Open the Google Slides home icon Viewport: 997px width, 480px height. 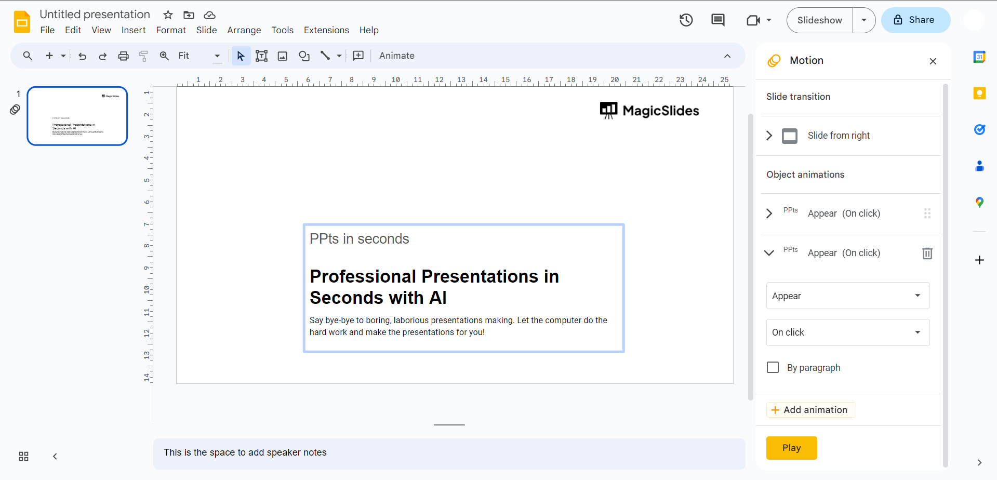(22, 22)
